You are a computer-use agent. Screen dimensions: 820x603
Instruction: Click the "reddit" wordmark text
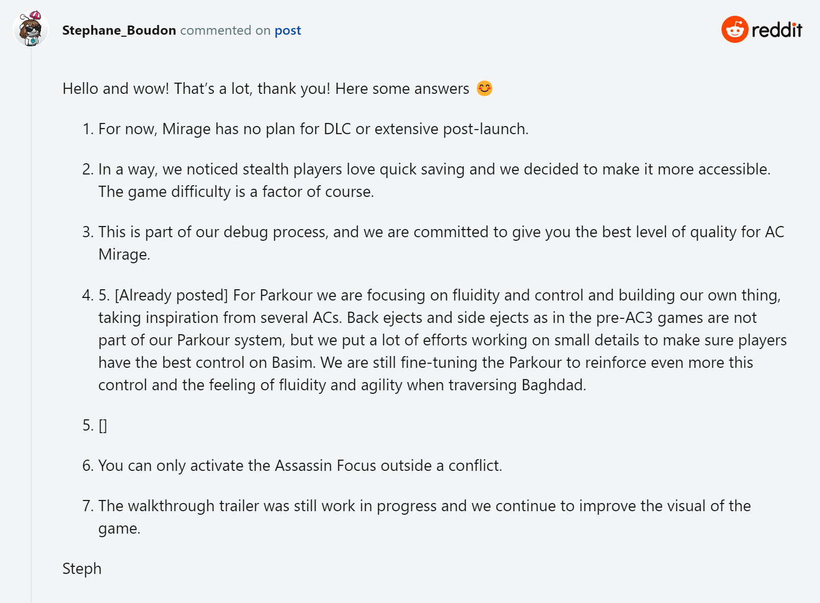coord(777,30)
